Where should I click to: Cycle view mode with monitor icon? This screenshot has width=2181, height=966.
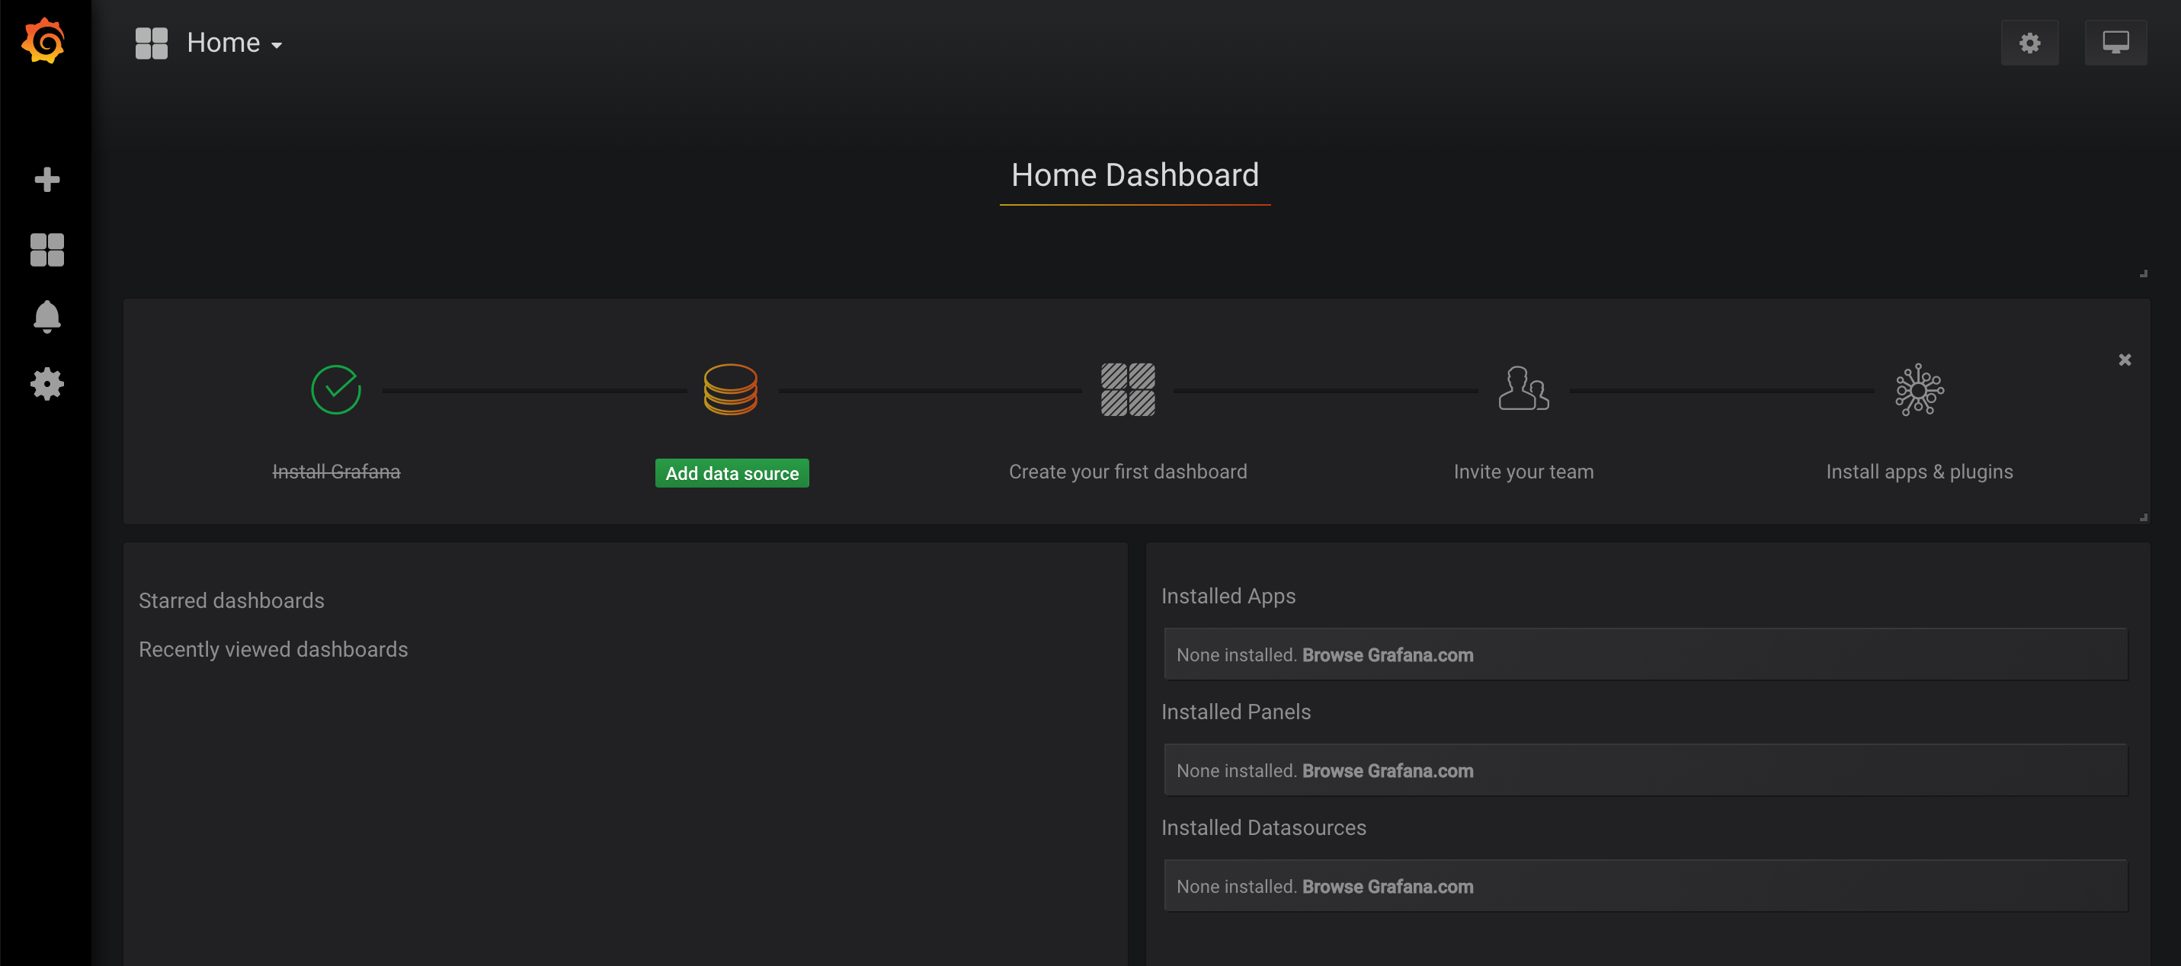2114,43
